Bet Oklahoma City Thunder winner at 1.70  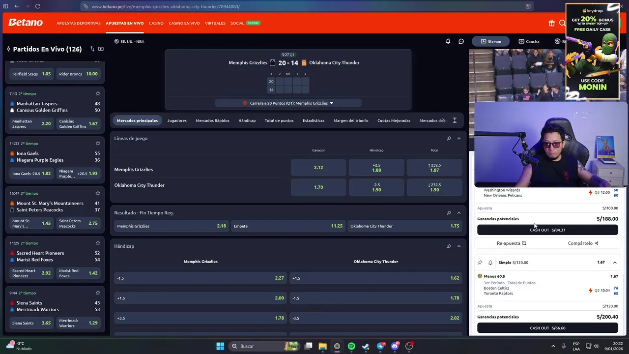[318, 187]
